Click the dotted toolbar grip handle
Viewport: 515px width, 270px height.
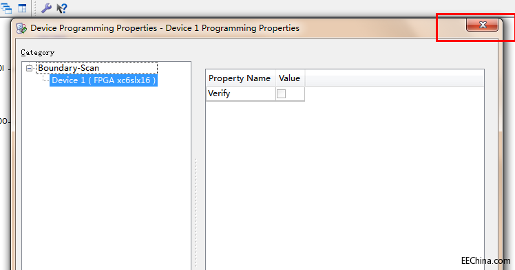[x=35, y=8]
